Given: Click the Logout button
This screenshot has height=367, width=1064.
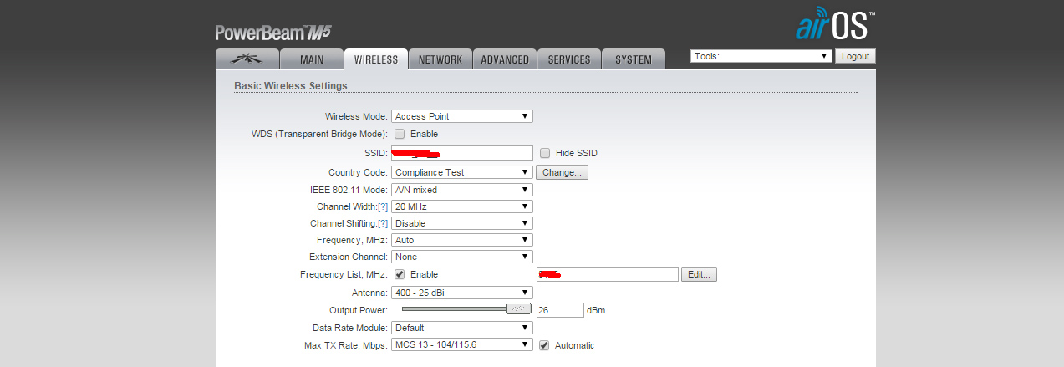Looking at the screenshot, I should pyautogui.click(x=855, y=56).
